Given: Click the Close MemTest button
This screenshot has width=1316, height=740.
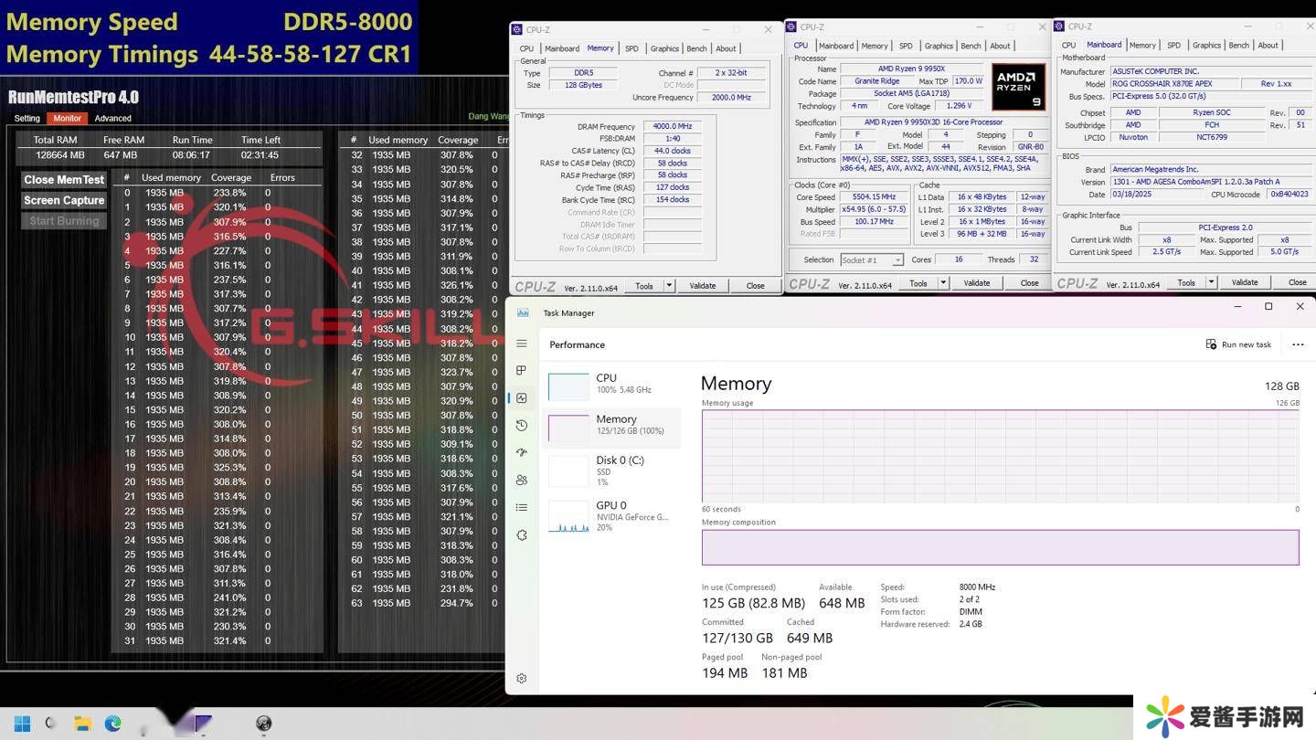Looking at the screenshot, I should click(64, 180).
